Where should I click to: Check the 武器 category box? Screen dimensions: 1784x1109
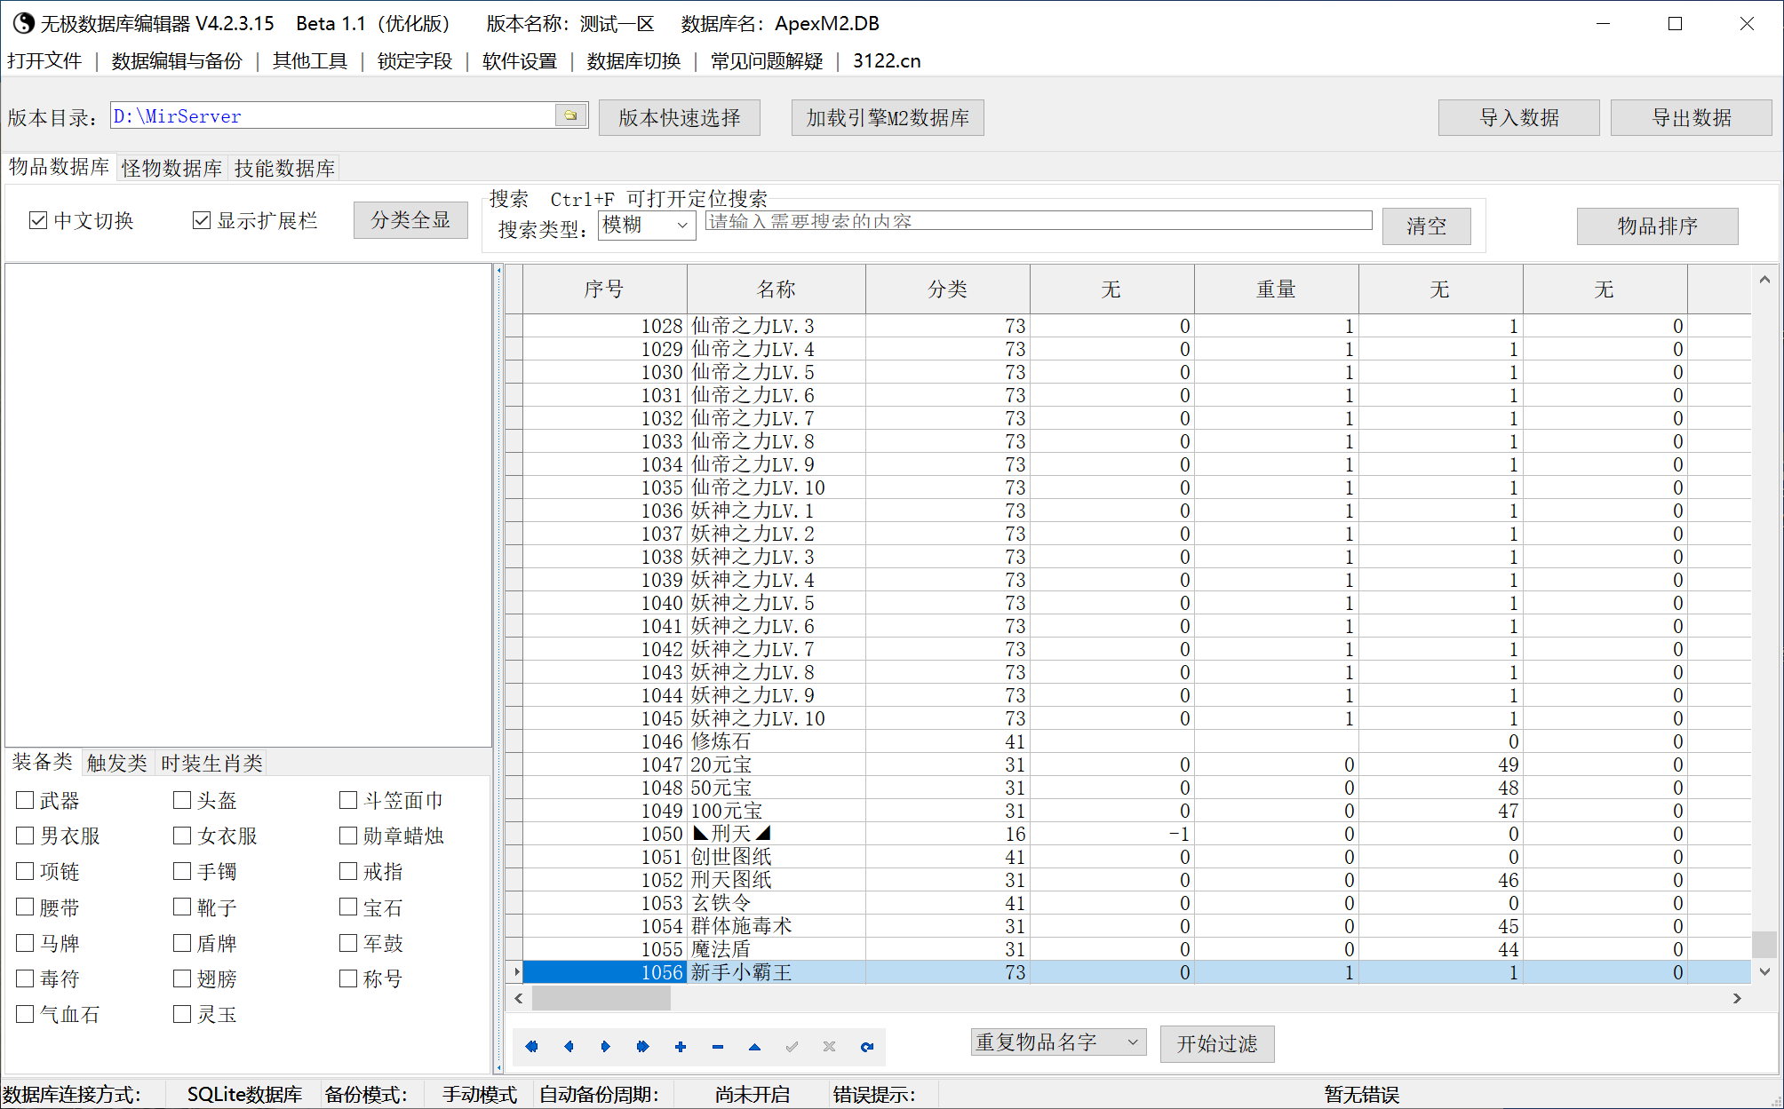[x=25, y=800]
